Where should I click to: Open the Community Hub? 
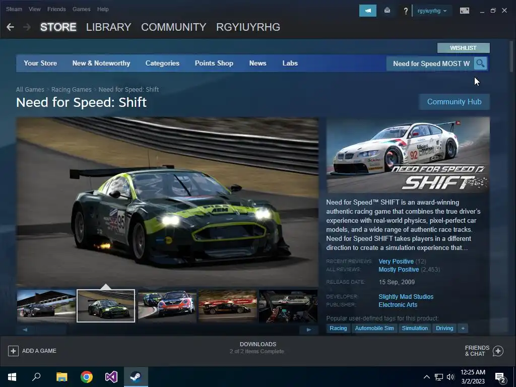pyautogui.click(x=454, y=102)
